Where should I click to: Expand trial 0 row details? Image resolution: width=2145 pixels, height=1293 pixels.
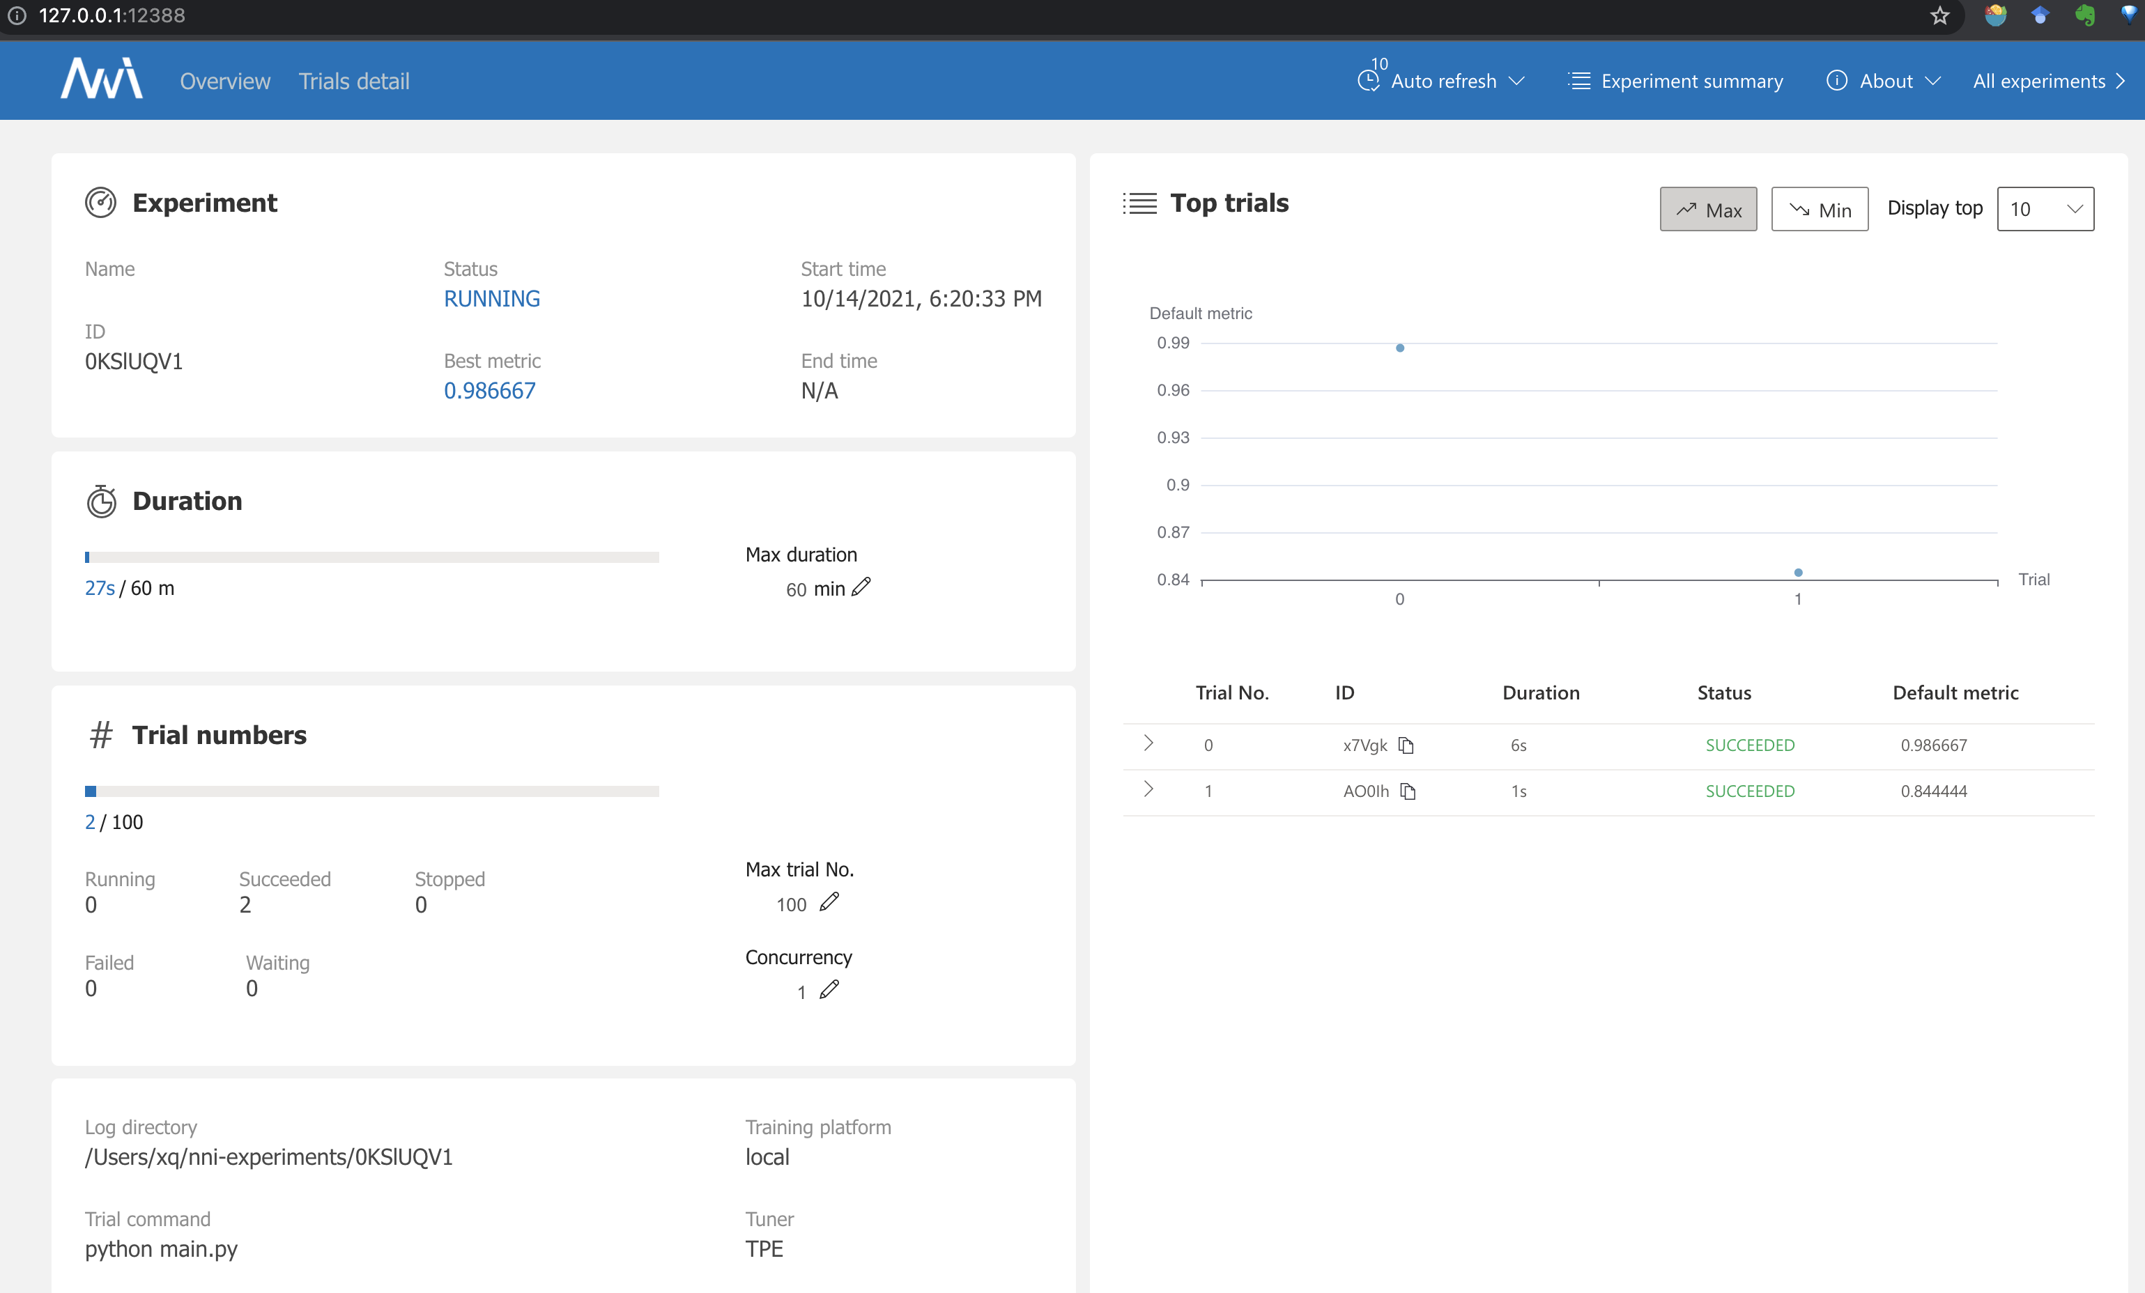1148,744
